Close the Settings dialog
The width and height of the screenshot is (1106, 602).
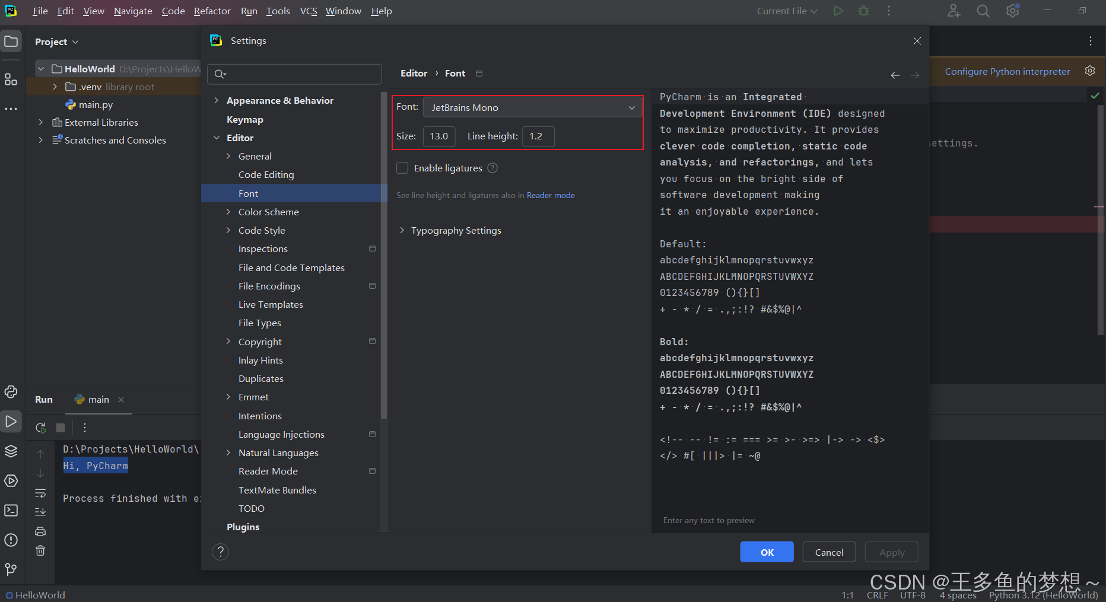coord(917,41)
